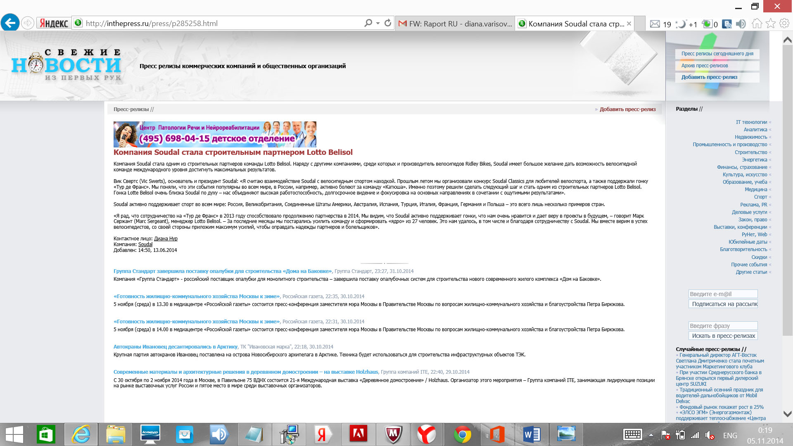Image resolution: width=793 pixels, height=446 pixels.
Task: Select Аналитика section
Action: pyautogui.click(x=755, y=130)
